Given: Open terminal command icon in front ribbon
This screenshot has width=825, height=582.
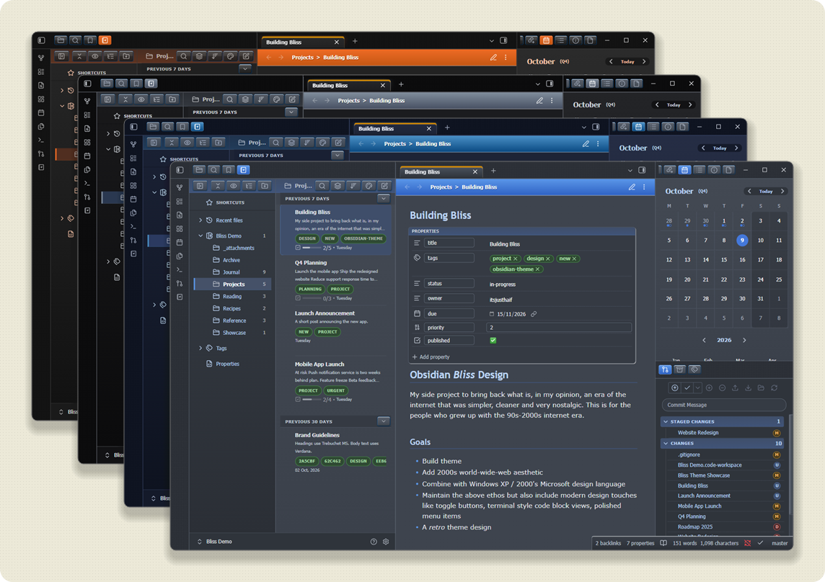Looking at the screenshot, I should click(180, 269).
